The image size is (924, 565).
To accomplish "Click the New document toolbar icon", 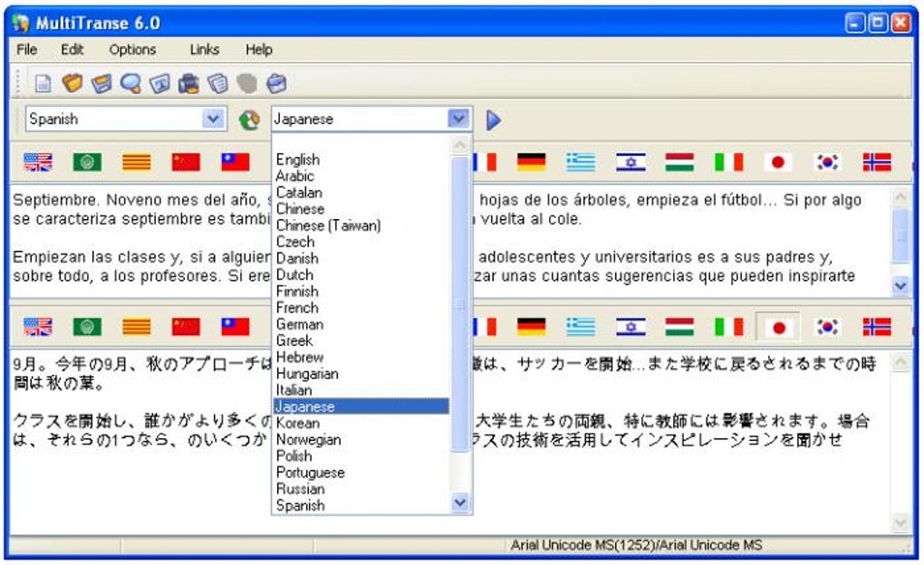I will point(43,83).
